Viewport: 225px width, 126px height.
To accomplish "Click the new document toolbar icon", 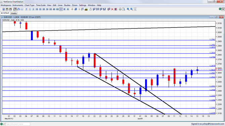I will [4, 9].
